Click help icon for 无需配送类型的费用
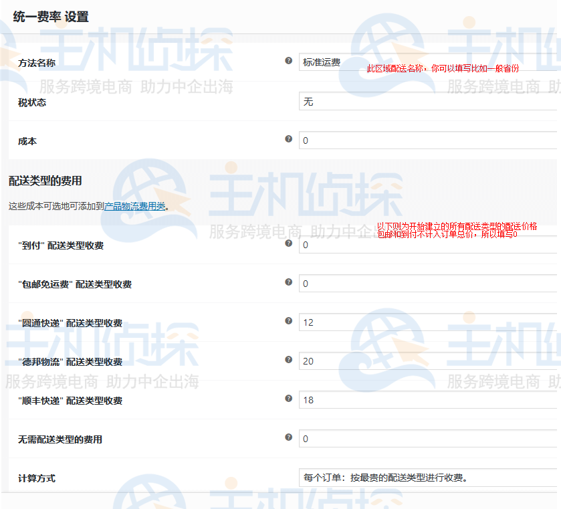The width and height of the screenshot is (561, 509). click(289, 437)
